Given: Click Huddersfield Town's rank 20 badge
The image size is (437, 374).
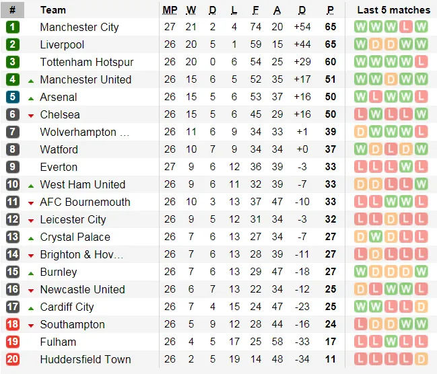Looking at the screenshot, I should point(13,359).
